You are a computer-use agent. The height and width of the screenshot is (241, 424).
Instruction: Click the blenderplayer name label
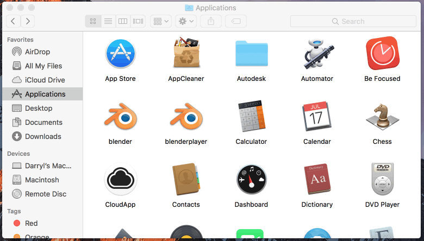(186, 142)
